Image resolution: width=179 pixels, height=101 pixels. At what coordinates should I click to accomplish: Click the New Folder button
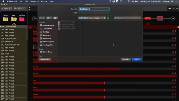pos(45,59)
